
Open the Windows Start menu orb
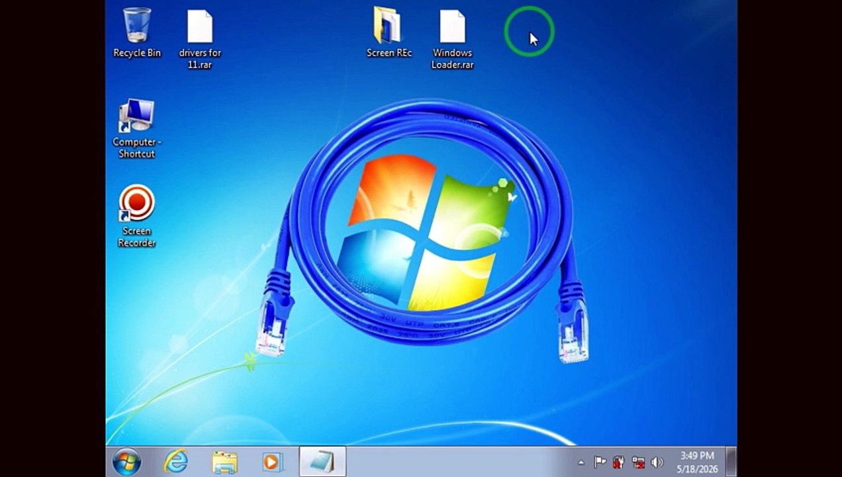[x=126, y=461]
